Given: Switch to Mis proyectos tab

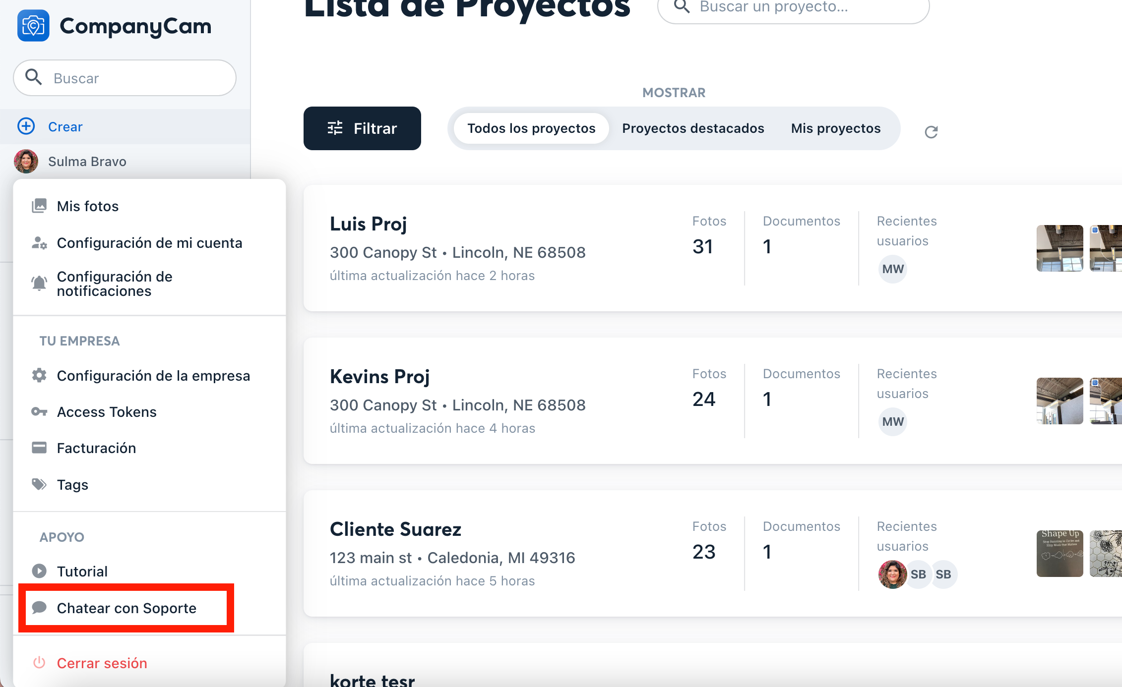Looking at the screenshot, I should tap(836, 128).
